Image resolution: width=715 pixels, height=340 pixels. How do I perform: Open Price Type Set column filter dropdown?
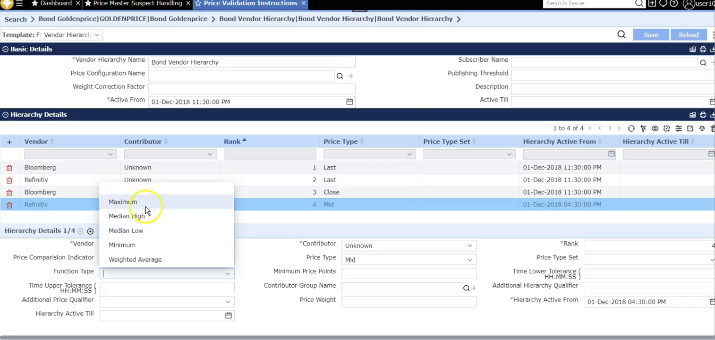point(509,154)
